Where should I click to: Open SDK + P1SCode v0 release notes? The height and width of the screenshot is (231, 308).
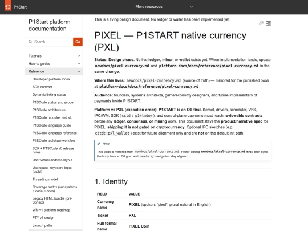coord(53,150)
